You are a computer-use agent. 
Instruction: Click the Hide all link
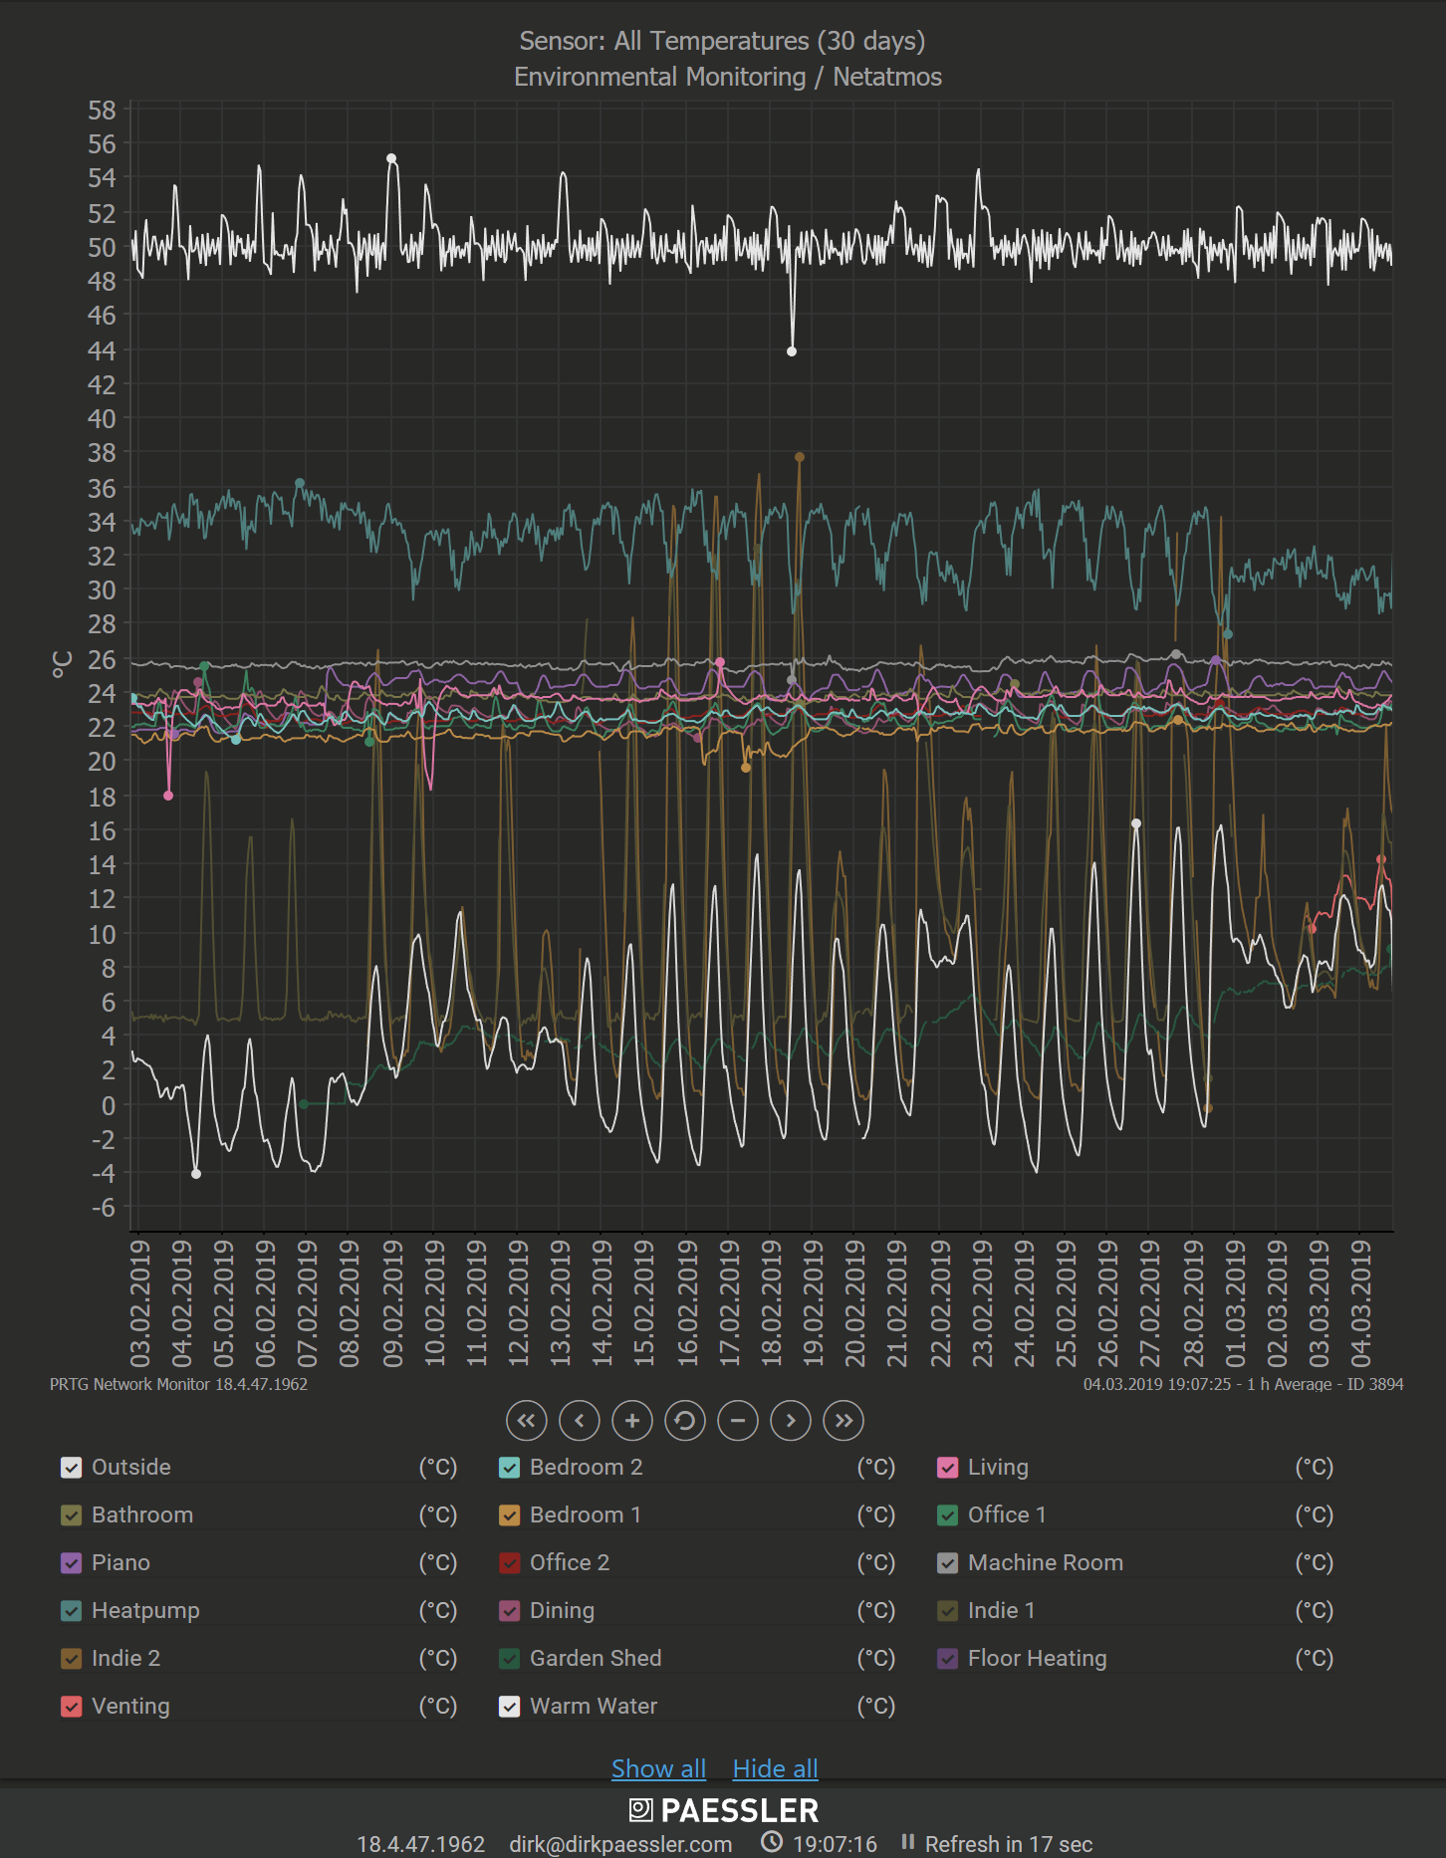775,1768
